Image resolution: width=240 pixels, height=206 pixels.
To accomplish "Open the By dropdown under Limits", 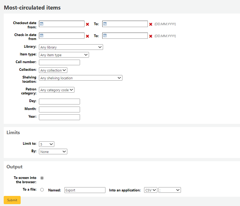I will (x=53, y=151).
